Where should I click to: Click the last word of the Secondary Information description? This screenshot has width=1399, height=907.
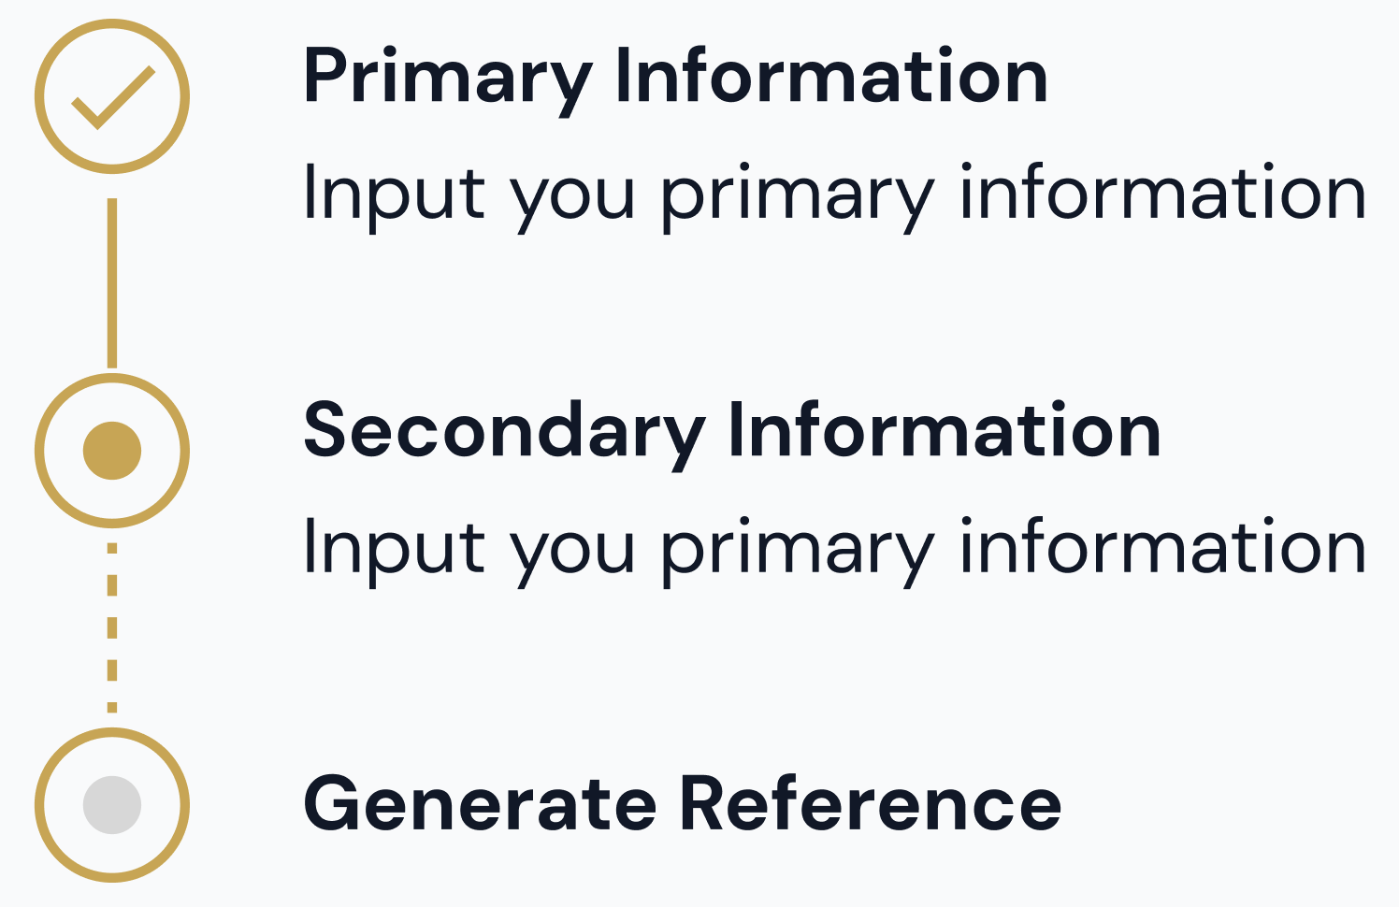(1163, 548)
